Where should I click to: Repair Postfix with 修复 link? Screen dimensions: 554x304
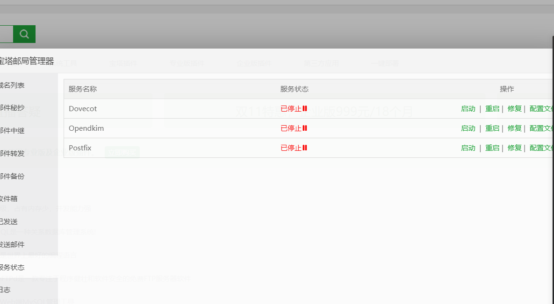pyautogui.click(x=514, y=148)
